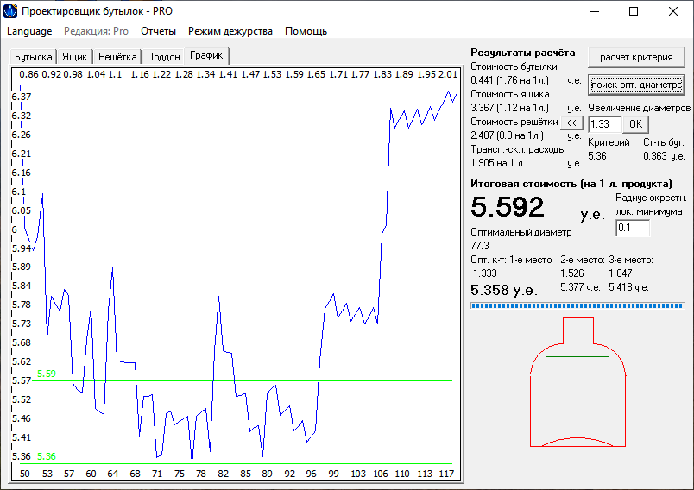Image resolution: width=694 pixels, height=490 pixels.
Task: Click the 5.358 у.е. first place cost
Action: pyautogui.click(x=504, y=290)
